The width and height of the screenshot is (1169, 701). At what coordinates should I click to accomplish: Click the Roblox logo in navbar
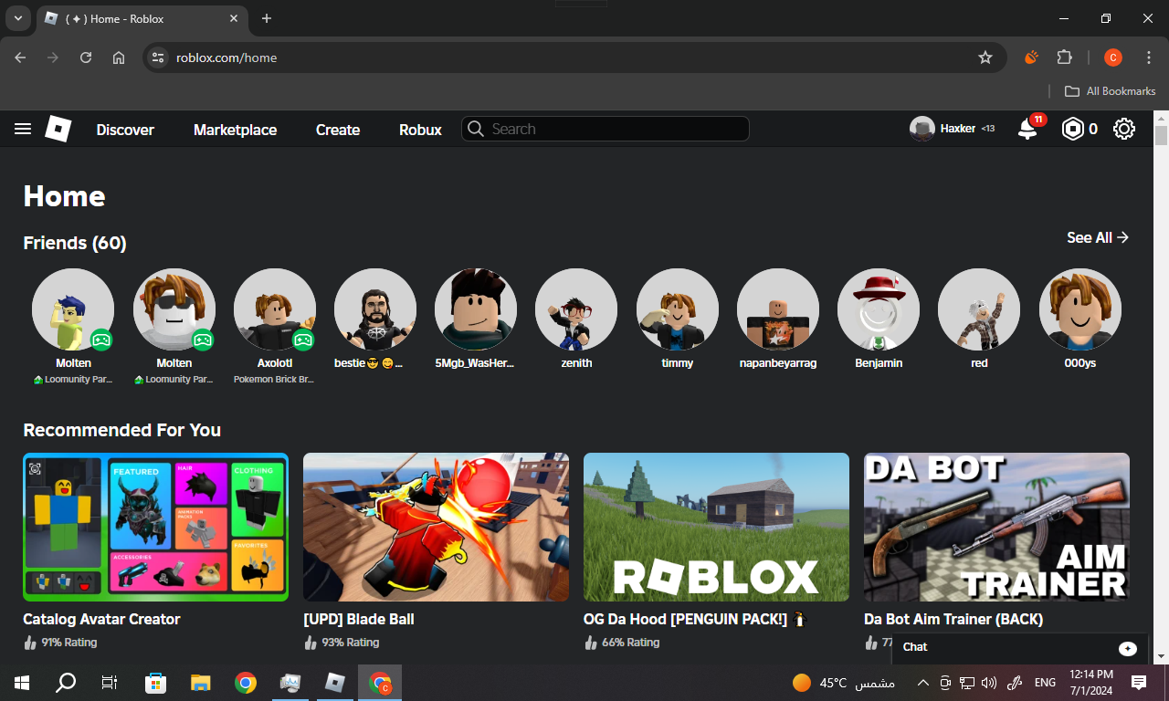58,129
